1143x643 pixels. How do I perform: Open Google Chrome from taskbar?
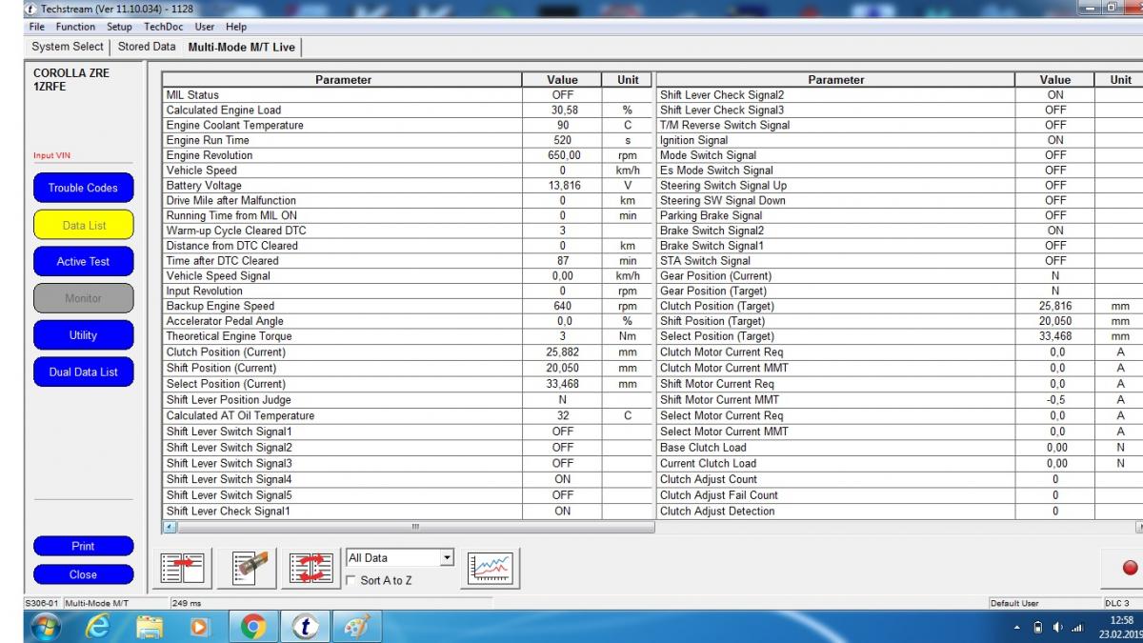pos(252,626)
